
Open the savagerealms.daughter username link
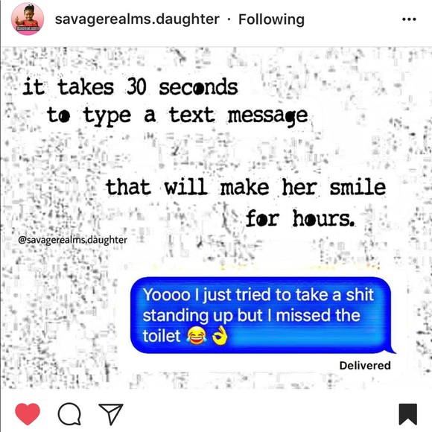click(137, 19)
